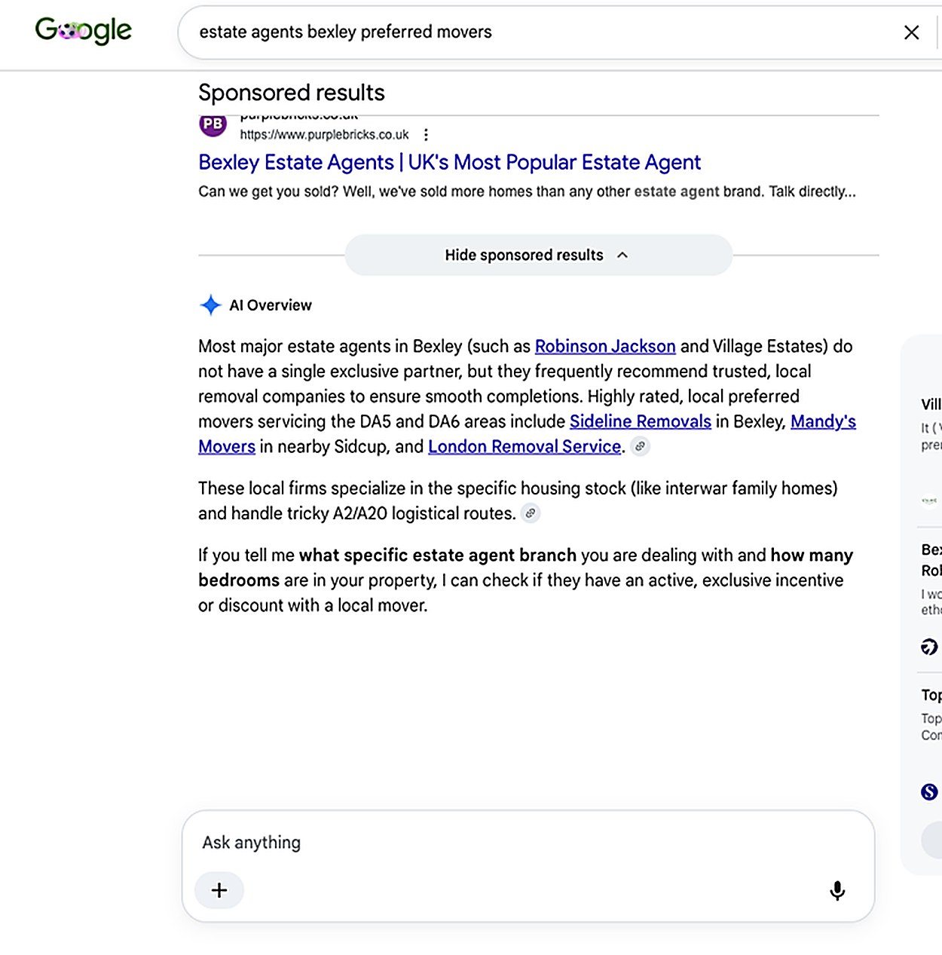Viewport: 942px width, 955px height.
Task: Open the Robinson Jackson link
Action: point(605,346)
